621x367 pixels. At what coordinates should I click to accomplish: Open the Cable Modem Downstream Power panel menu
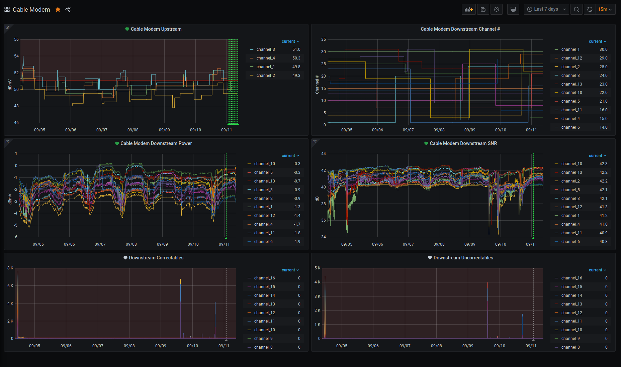point(156,143)
